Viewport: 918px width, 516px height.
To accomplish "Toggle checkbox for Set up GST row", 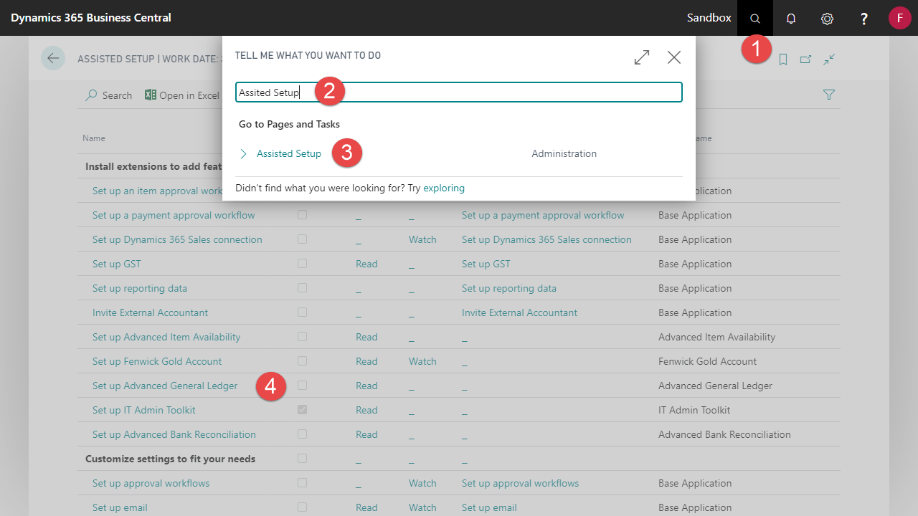I will click(302, 264).
